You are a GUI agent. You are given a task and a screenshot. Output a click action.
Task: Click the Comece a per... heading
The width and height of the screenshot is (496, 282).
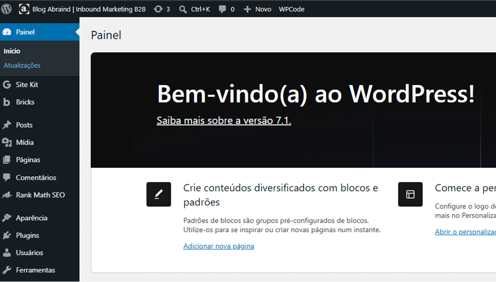[x=465, y=188]
